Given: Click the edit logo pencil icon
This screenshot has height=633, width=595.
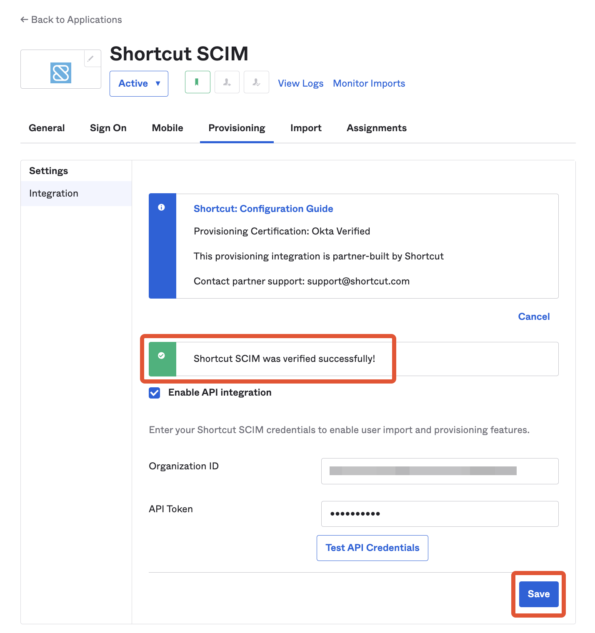Looking at the screenshot, I should [91, 59].
